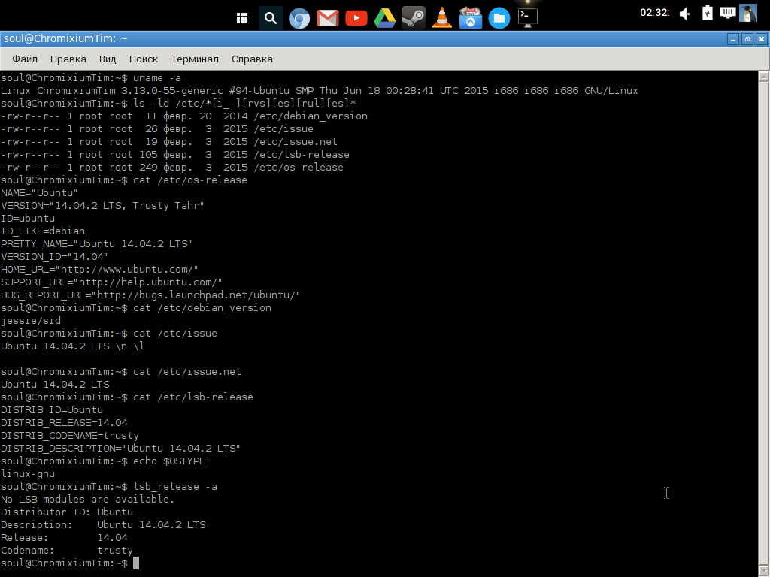770x577 pixels.
Task: Click the PRETTY_NAME line
Action: [x=96, y=244]
